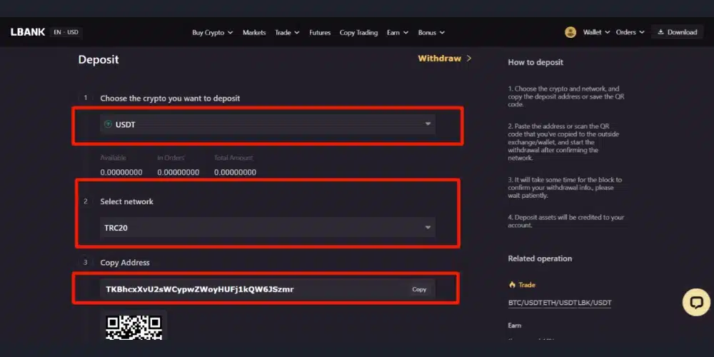714x357 pixels.
Task: Click the Deposit page heading
Action: click(99, 60)
